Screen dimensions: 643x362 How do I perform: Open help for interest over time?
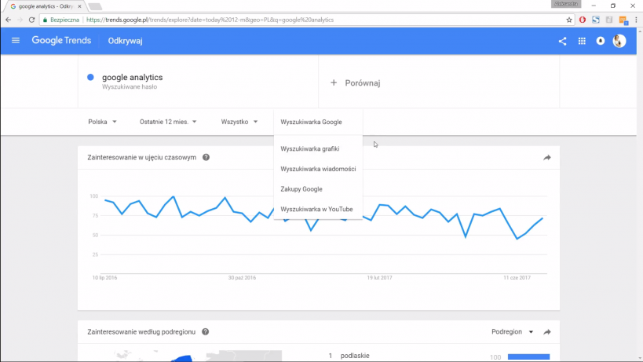pyautogui.click(x=206, y=157)
